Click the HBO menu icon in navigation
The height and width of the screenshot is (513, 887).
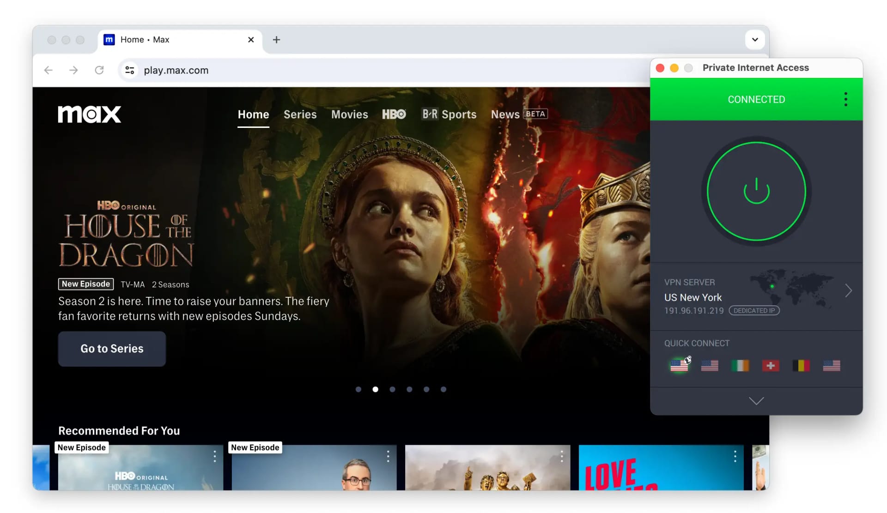(395, 113)
